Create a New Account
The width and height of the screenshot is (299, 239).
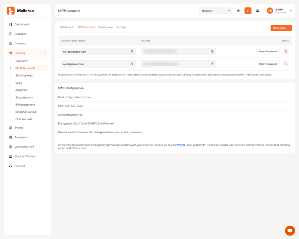281,28
